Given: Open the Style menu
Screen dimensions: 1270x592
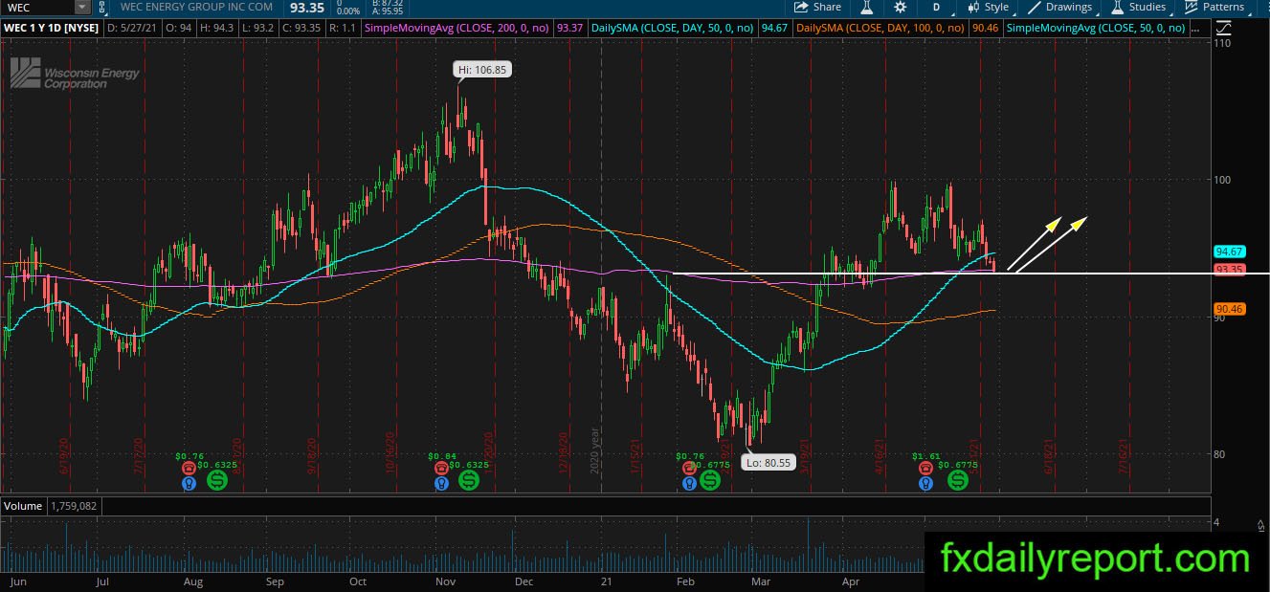Looking at the screenshot, I should (987, 7).
